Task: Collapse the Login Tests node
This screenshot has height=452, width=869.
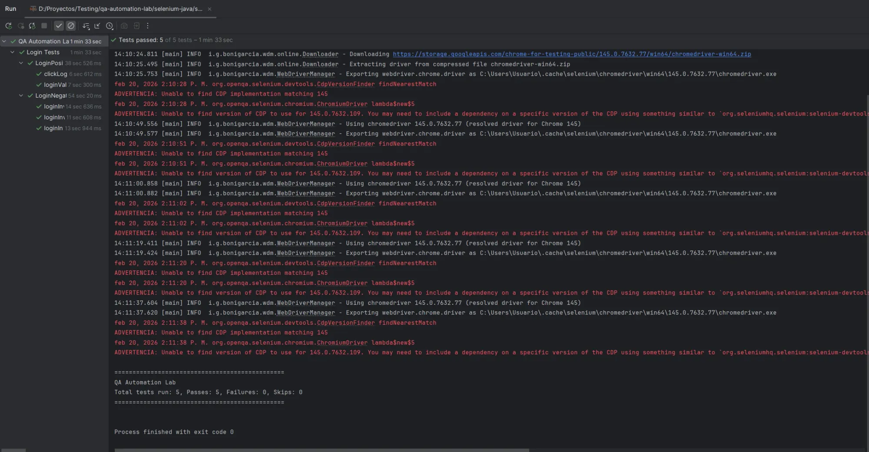Action: tap(12, 52)
